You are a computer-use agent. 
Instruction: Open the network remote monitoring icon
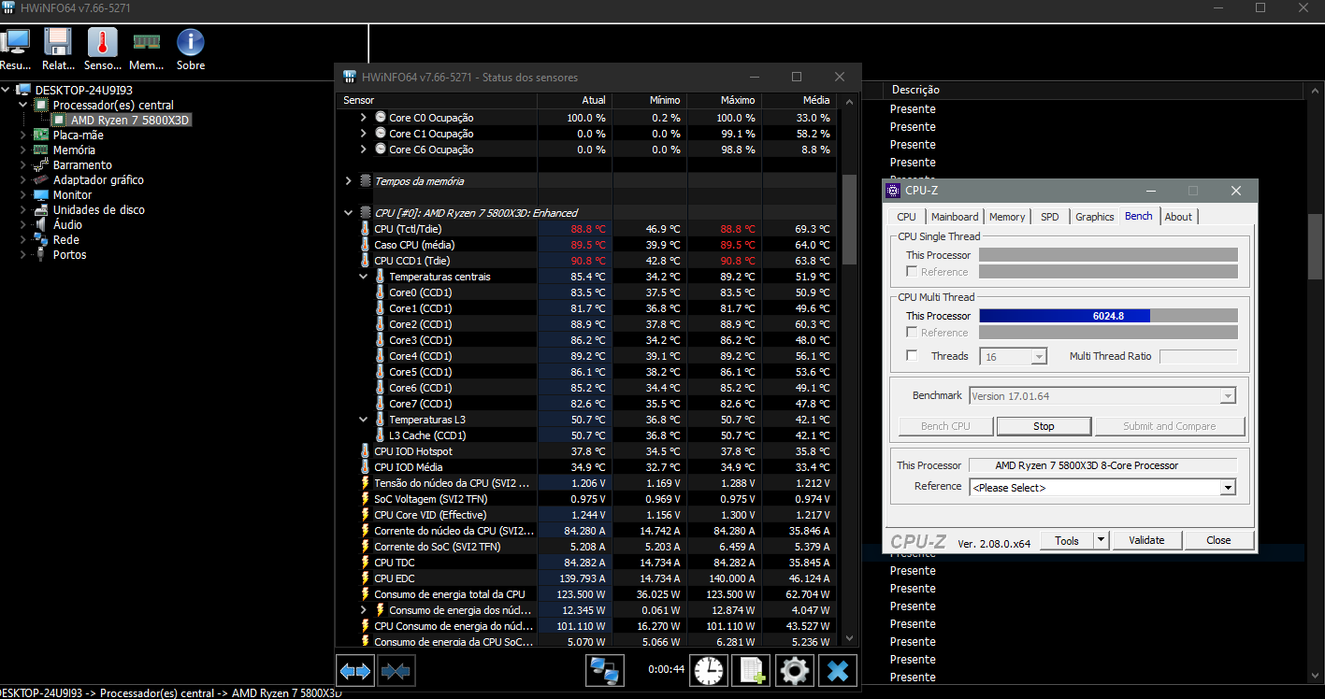tap(605, 670)
